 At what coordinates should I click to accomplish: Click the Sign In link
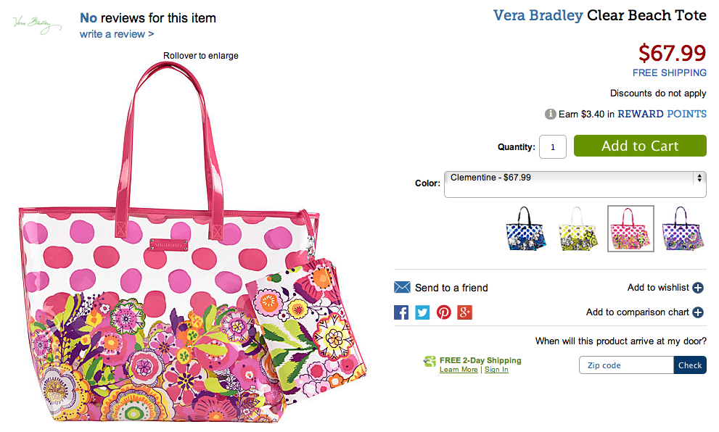(x=496, y=370)
